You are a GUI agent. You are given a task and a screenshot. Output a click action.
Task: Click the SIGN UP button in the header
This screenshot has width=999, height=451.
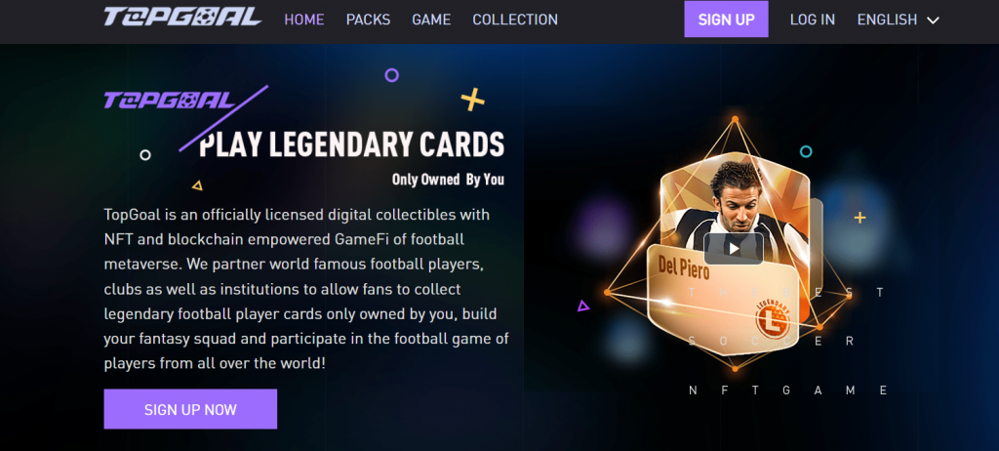click(726, 20)
